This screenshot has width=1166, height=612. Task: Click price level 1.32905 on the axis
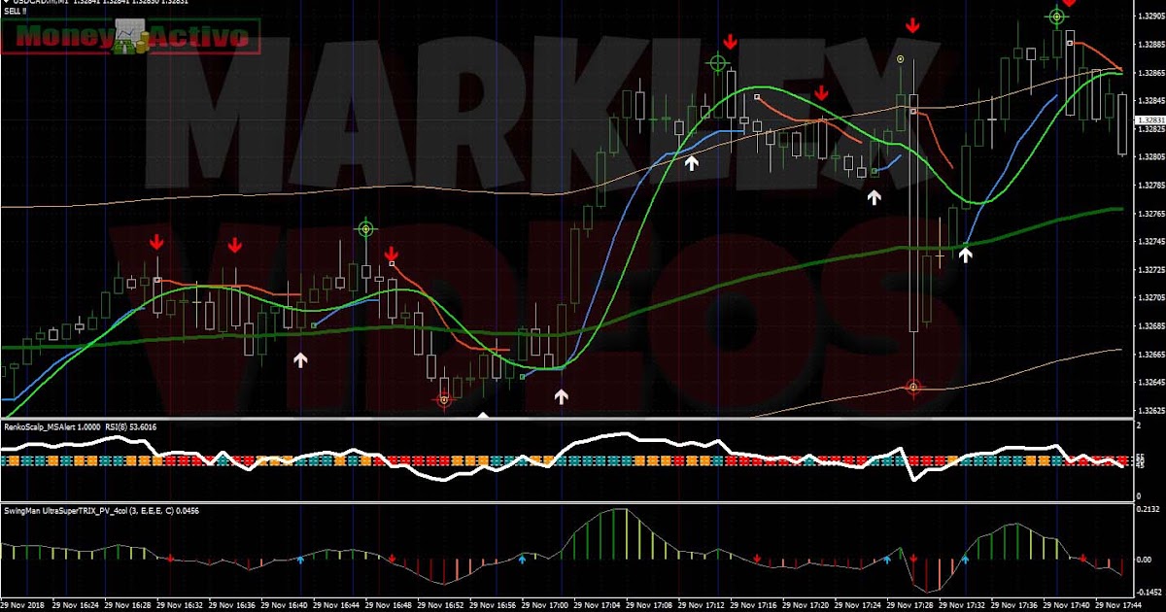(1149, 17)
